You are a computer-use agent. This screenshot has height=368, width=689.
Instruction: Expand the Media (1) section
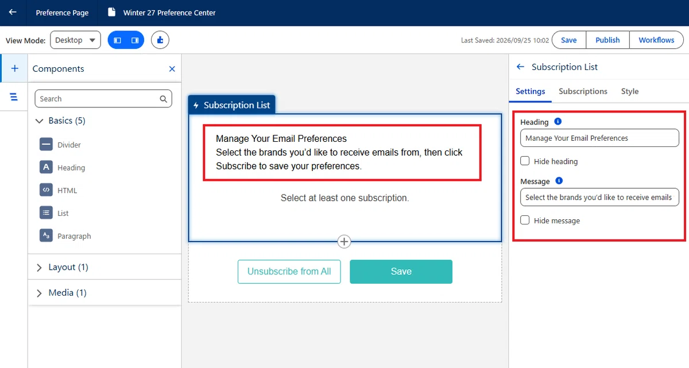39,293
